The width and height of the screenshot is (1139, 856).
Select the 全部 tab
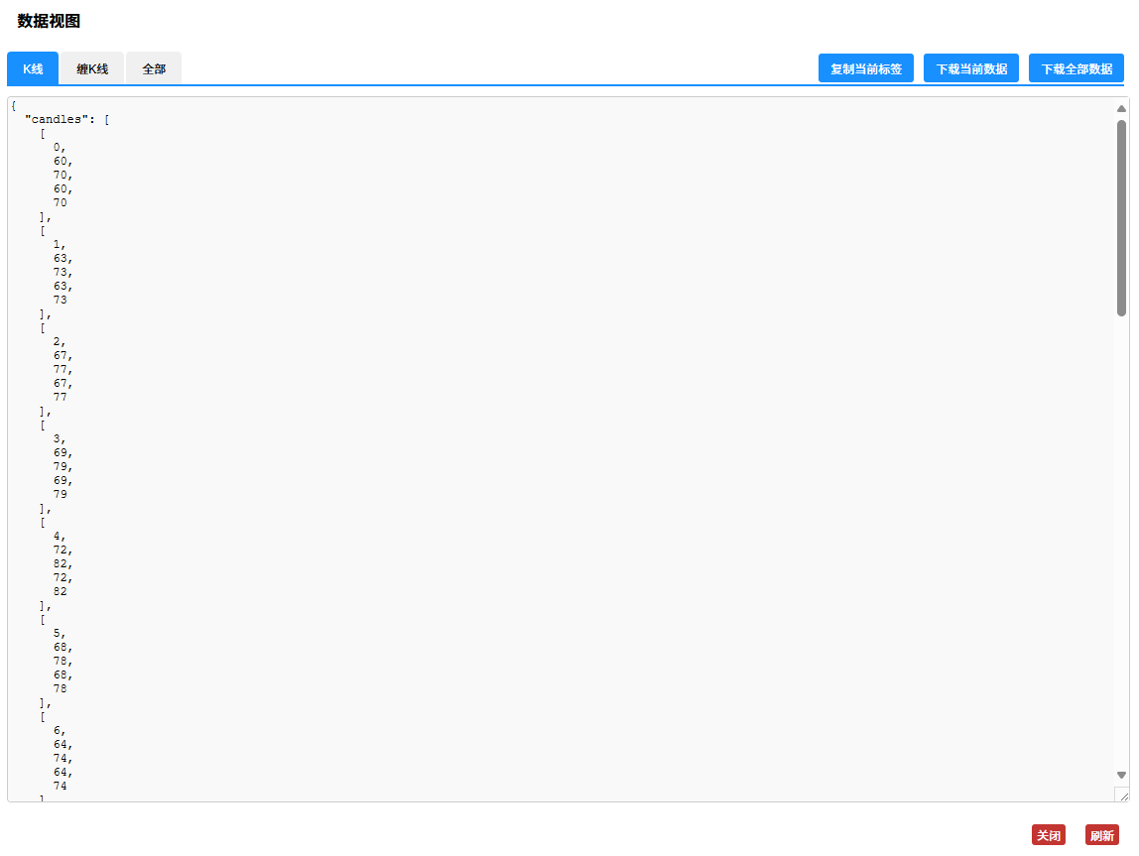coord(154,68)
